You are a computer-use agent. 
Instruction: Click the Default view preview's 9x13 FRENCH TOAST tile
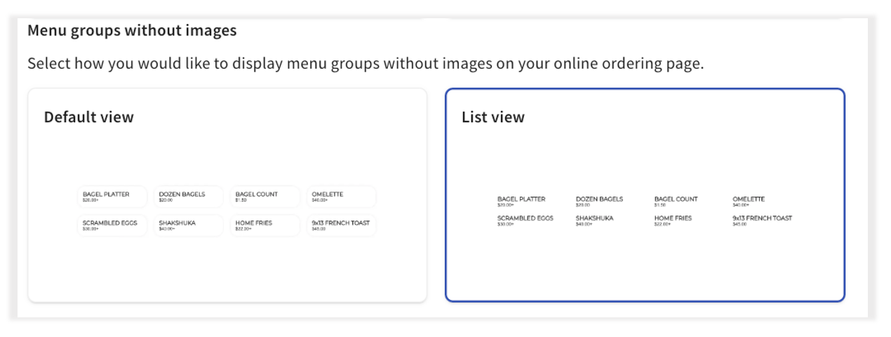point(341,225)
